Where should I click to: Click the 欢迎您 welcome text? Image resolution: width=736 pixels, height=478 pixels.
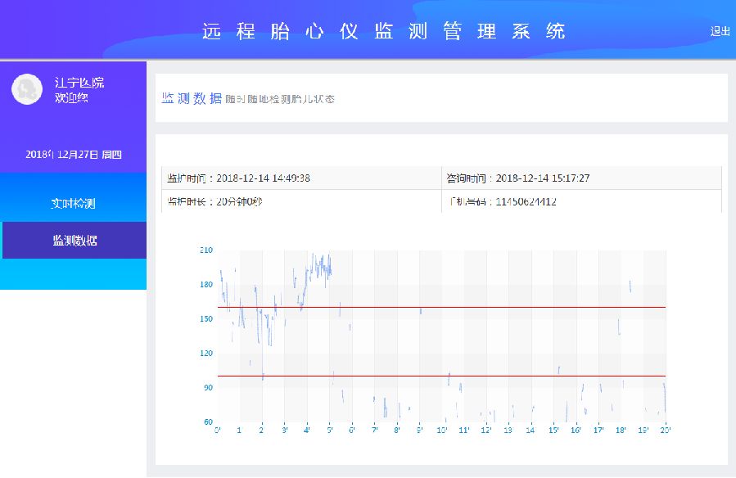tap(71, 97)
